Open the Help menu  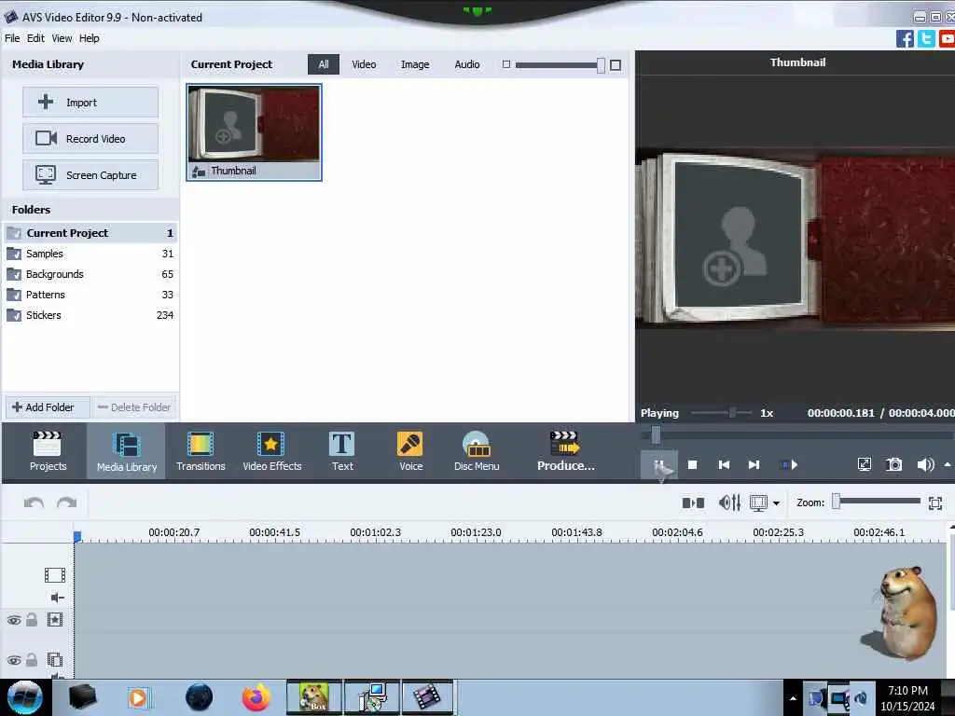tap(89, 38)
